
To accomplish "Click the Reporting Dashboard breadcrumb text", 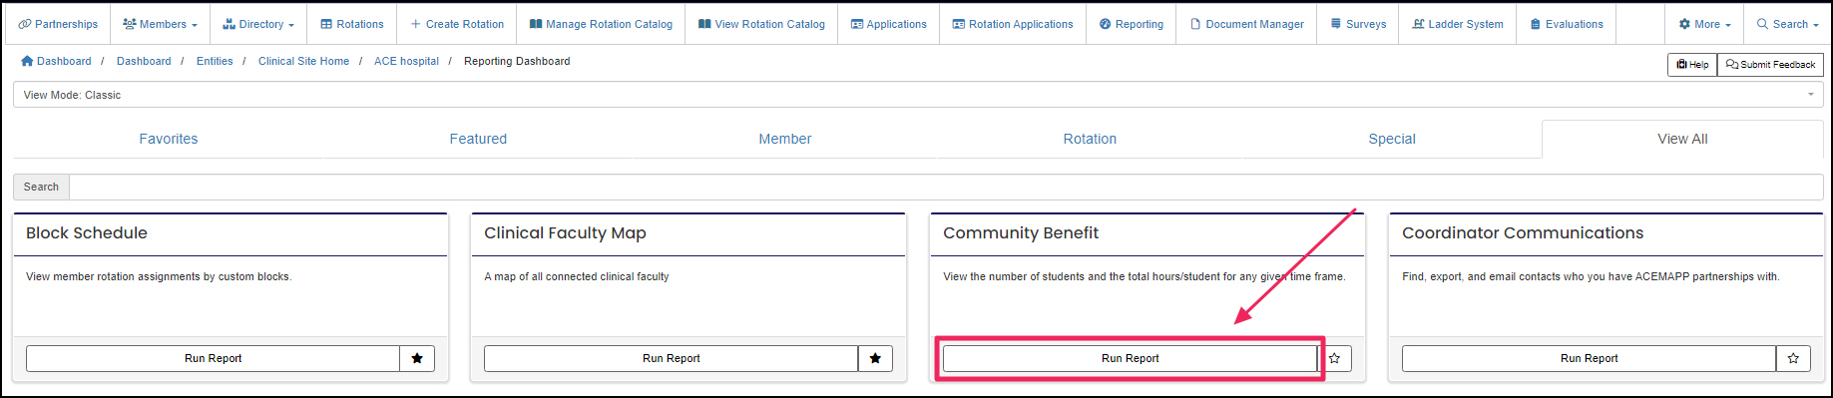I will (x=517, y=61).
